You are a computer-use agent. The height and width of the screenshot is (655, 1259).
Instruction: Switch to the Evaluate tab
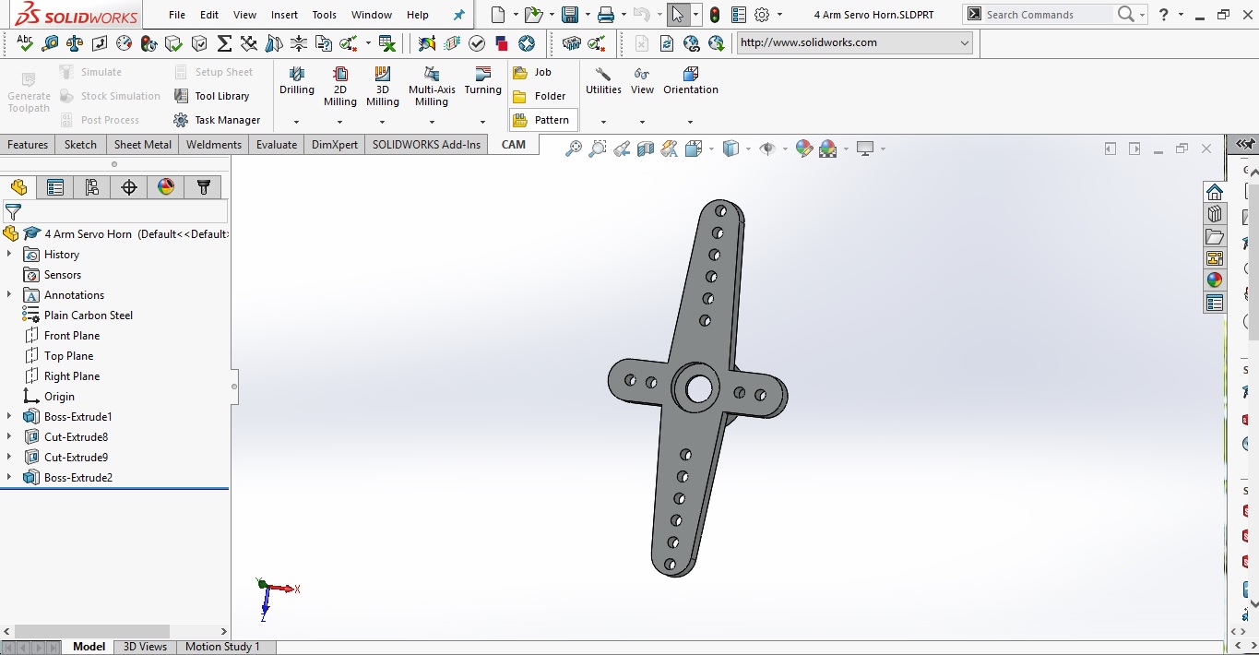tap(277, 145)
